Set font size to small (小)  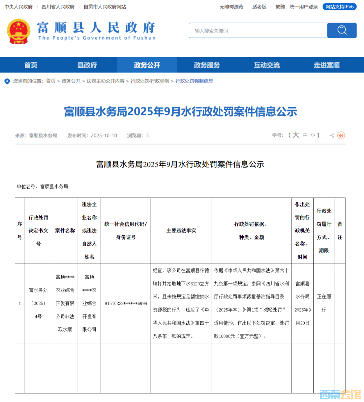tap(313, 135)
